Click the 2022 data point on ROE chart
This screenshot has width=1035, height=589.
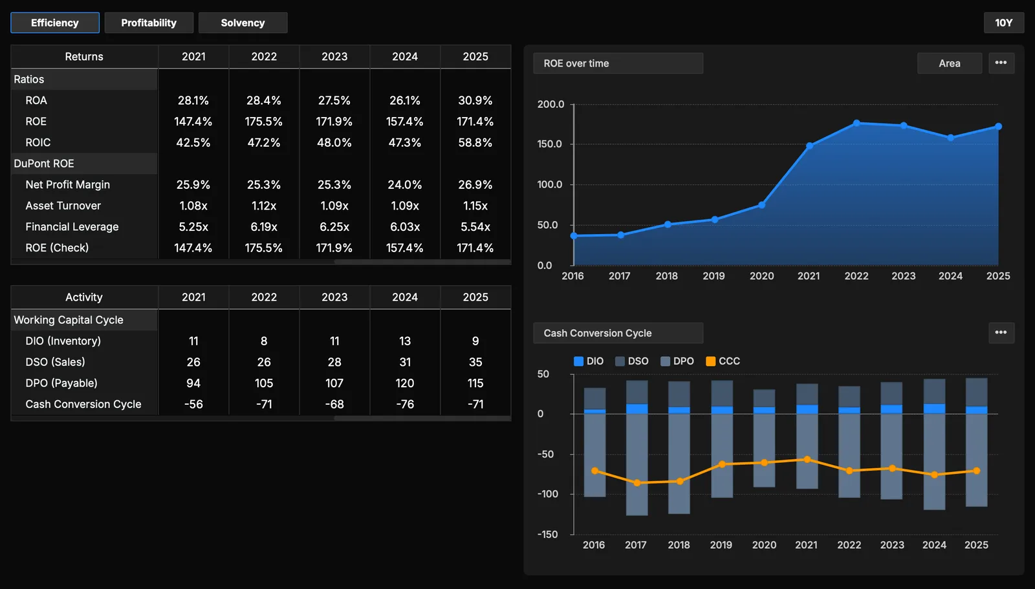[856, 123]
